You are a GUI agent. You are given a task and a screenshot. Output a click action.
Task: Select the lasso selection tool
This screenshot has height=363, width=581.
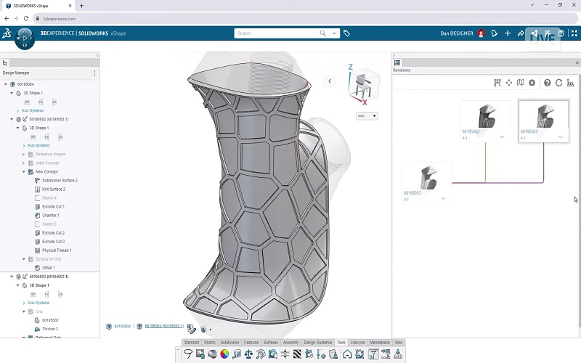pyautogui.click(x=188, y=354)
